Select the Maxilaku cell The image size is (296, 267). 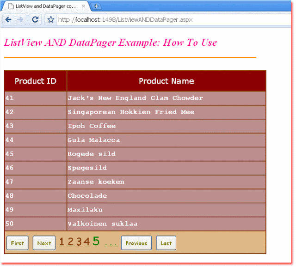[x=166, y=210]
